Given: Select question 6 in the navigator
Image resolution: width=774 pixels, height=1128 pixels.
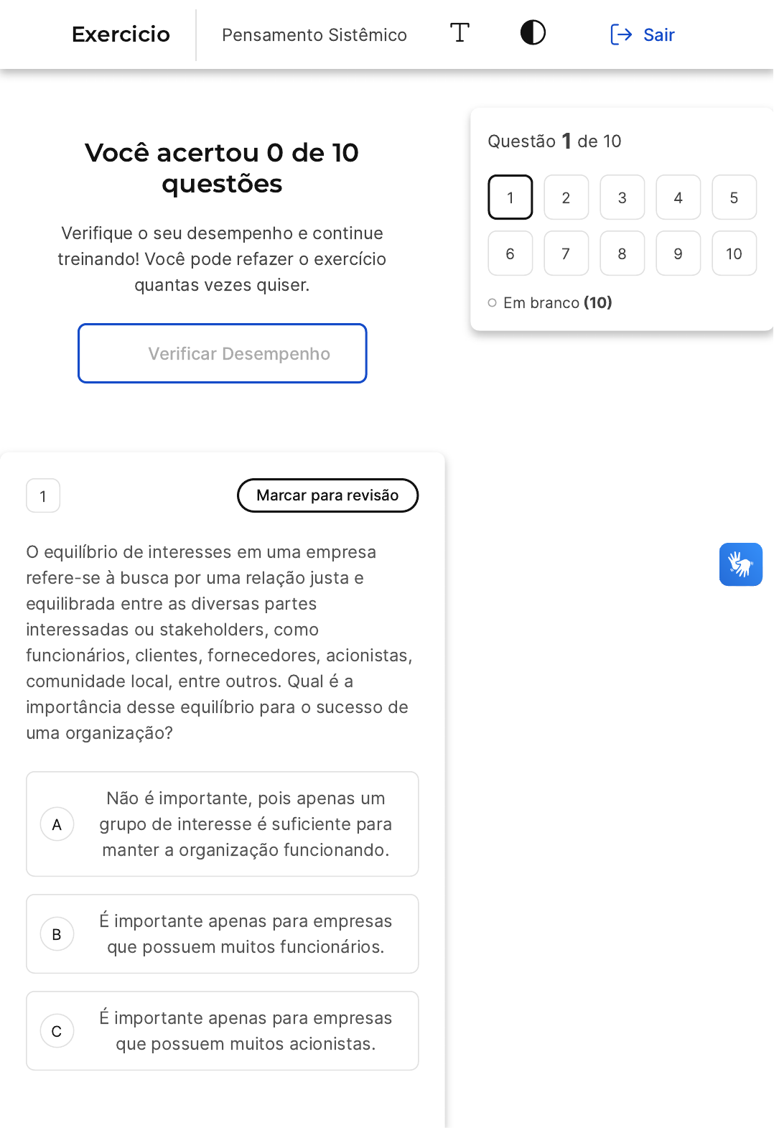Looking at the screenshot, I should (x=510, y=253).
